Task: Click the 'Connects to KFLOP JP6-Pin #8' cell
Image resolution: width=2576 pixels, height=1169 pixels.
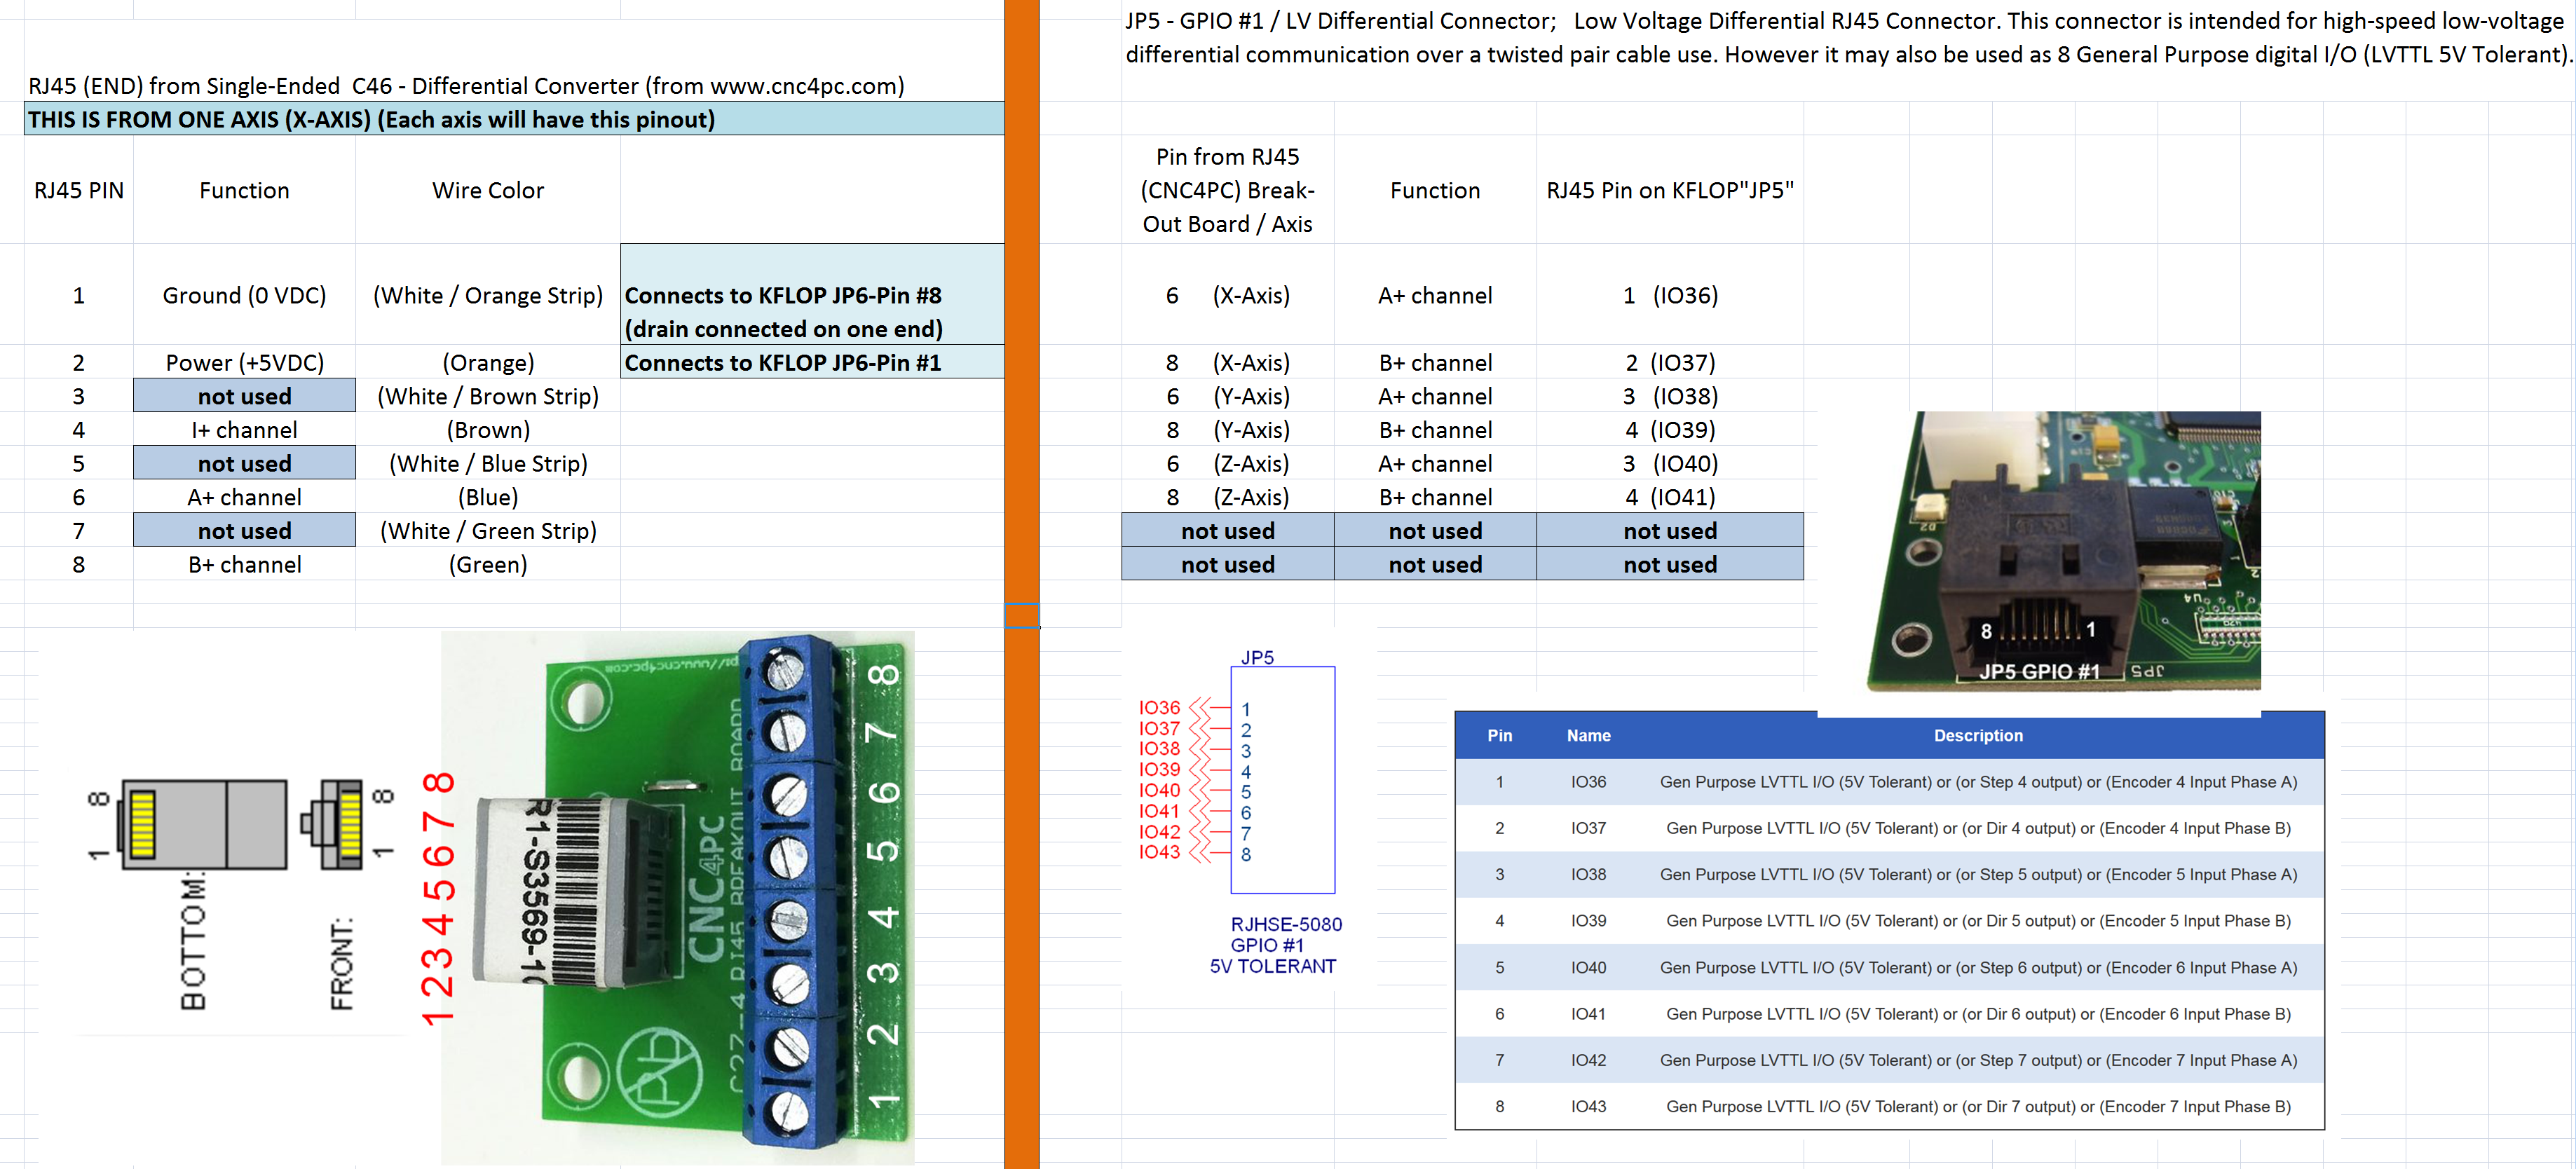Action: tap(812, 295)
